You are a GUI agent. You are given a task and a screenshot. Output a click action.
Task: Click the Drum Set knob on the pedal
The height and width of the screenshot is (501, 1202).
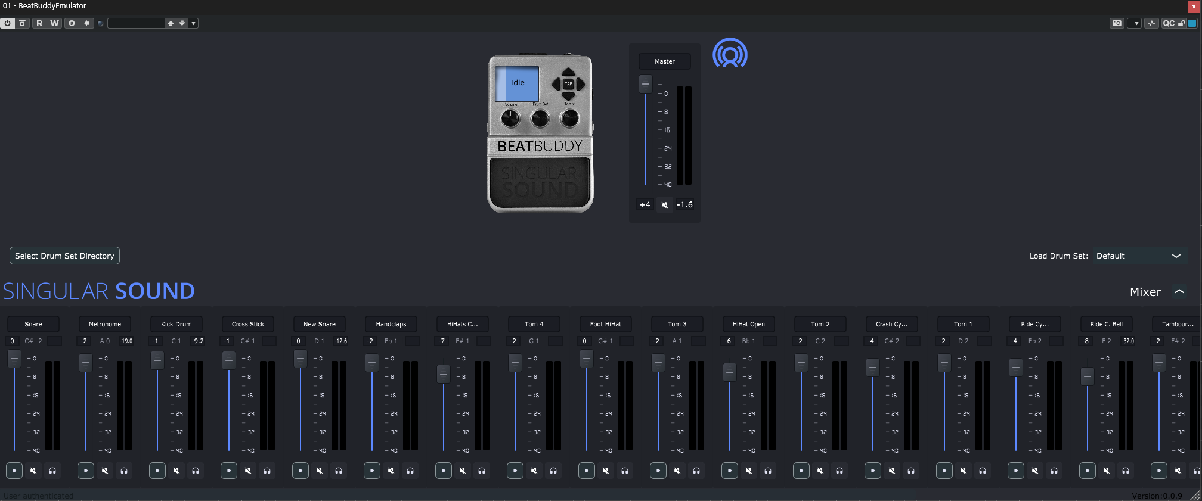click(540, 119)
